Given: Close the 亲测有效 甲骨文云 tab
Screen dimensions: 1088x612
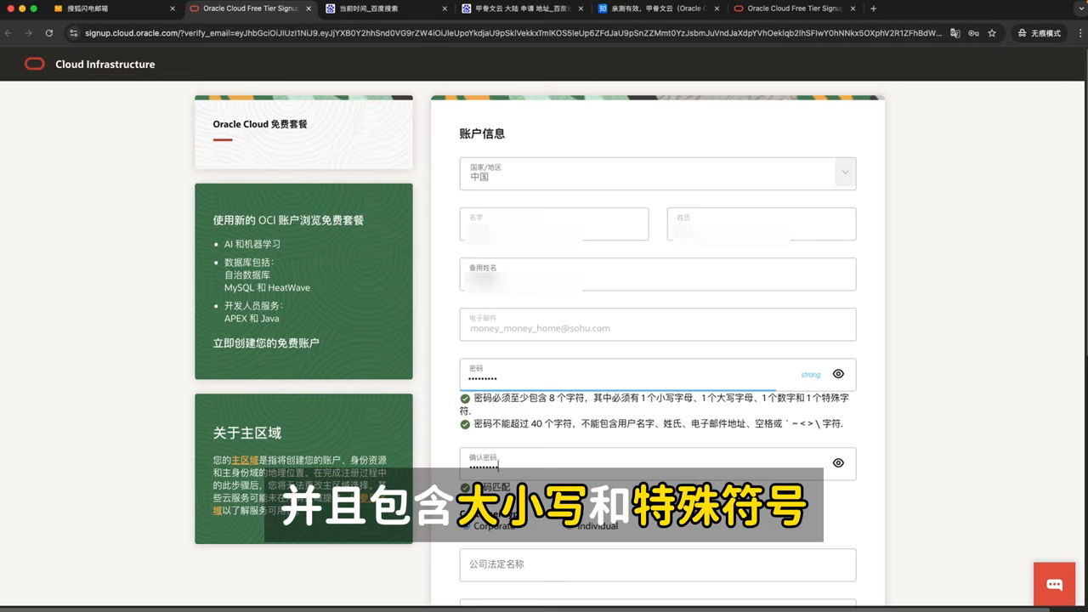Looking at the screenshot, I should click(x=717, y=8).
